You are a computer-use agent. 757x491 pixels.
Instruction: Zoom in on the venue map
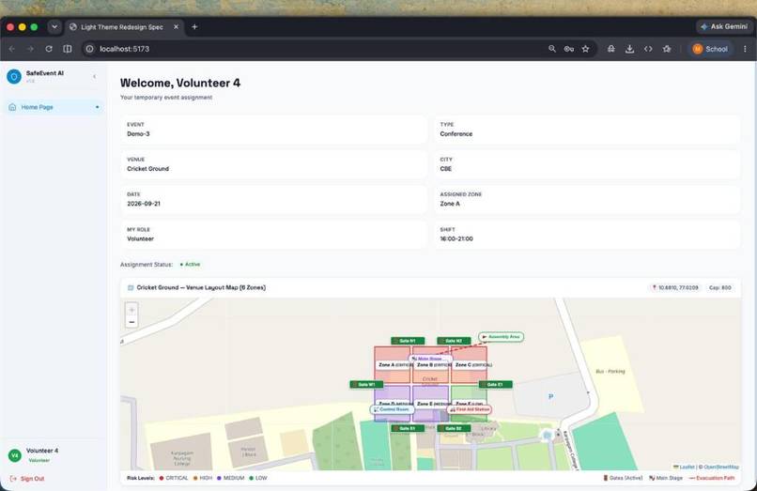coord(131,310)
